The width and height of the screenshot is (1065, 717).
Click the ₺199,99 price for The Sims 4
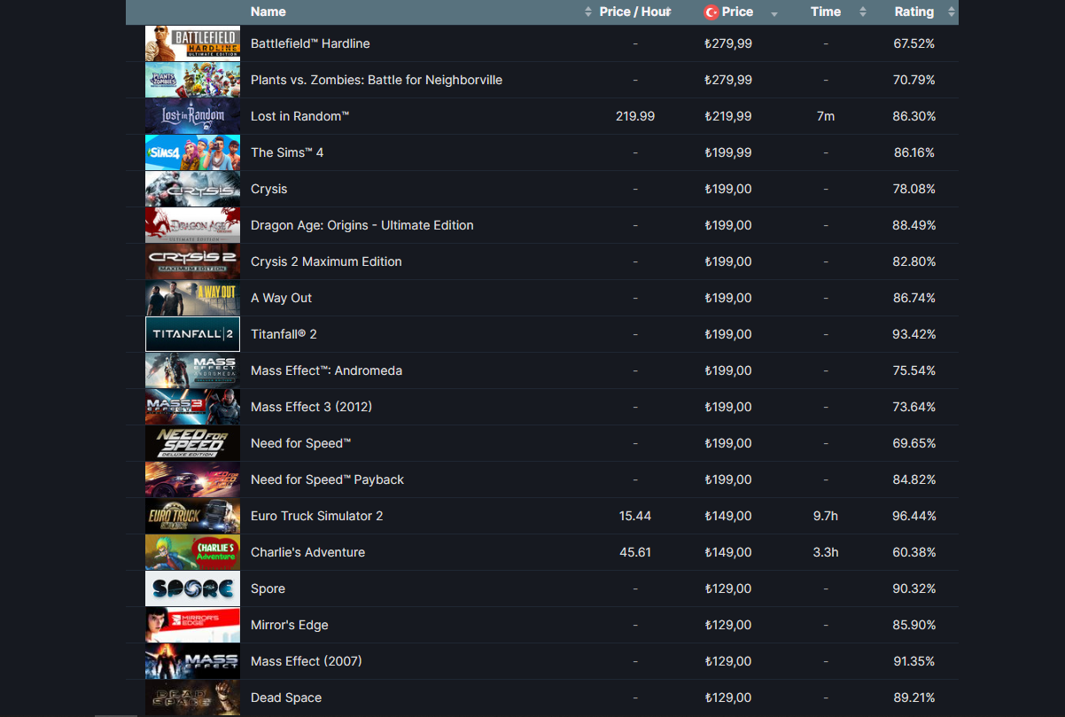(728, 152)
